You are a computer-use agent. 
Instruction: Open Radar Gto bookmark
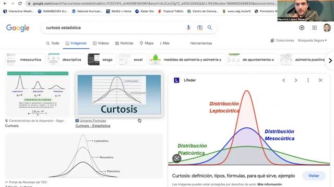[145, 11]
